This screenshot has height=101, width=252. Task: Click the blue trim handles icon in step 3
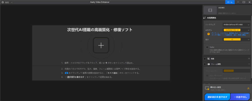coord(67,73)
